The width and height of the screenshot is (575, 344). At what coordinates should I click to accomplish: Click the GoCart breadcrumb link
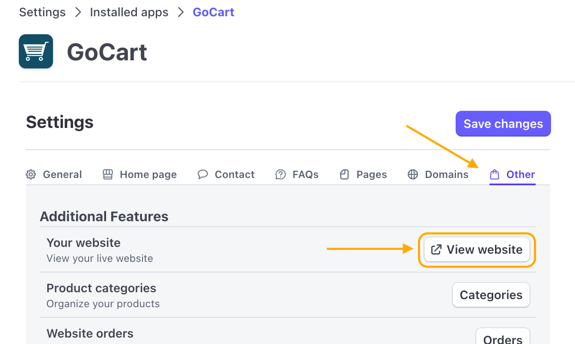coord(213,12)
